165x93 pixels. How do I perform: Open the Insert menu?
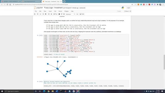coord(50,11)
